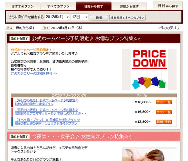Click the massage photo thumbnail
The image size is (188, 161).
[x=149, y=154]
